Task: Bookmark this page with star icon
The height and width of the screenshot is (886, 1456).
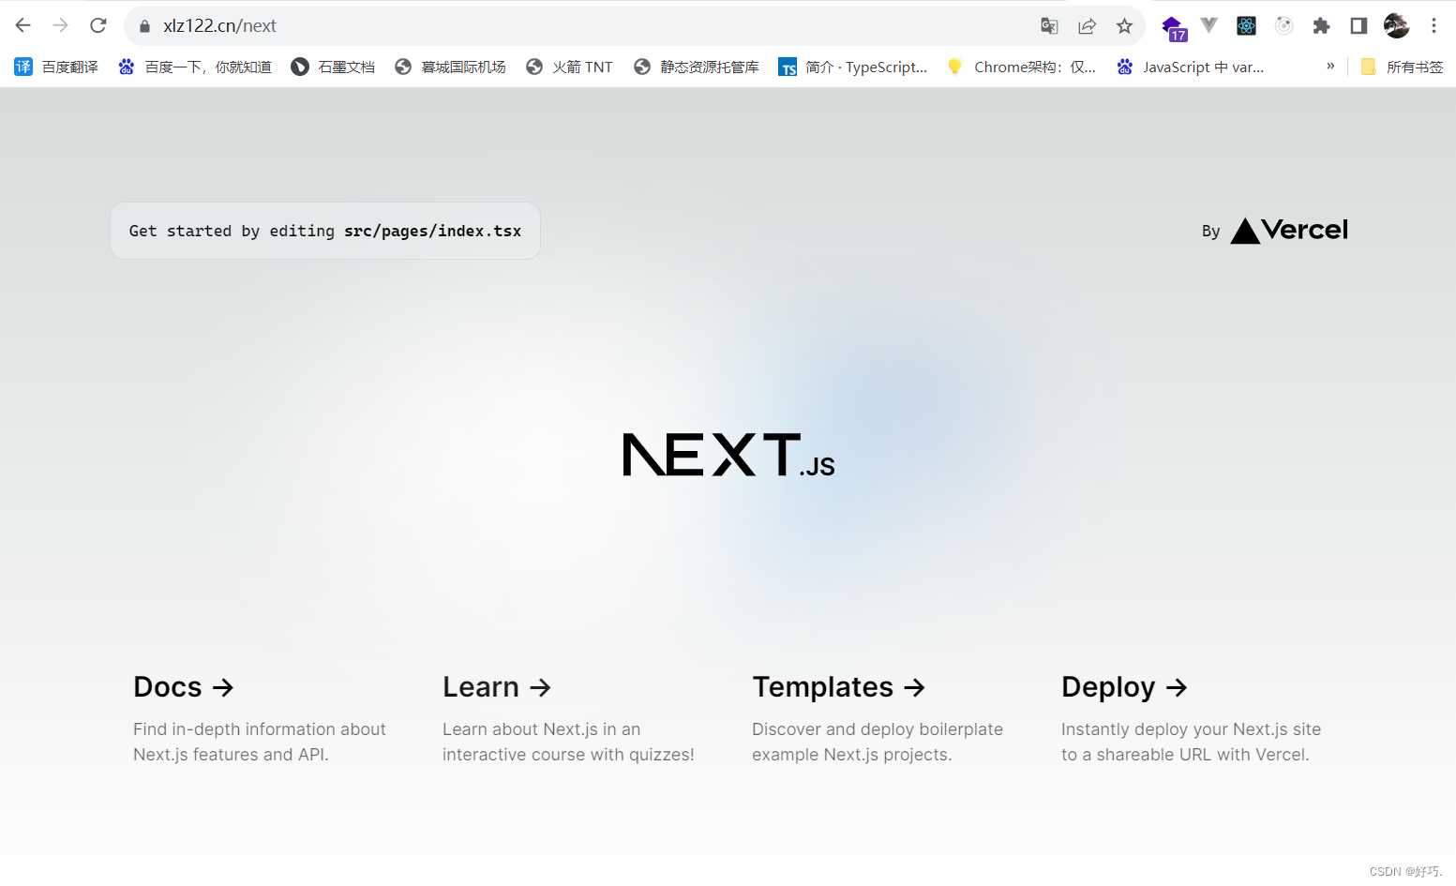Action: tap(1124, 26)
